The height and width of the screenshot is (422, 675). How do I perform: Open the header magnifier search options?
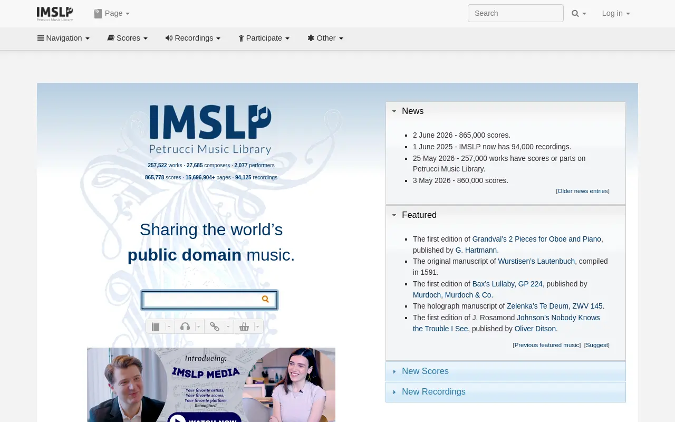[x=579, y=13]
